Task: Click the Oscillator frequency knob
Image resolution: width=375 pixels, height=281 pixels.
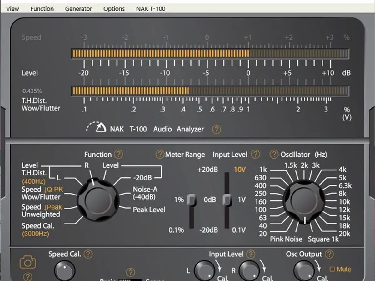Action: [x=304, y=201]
